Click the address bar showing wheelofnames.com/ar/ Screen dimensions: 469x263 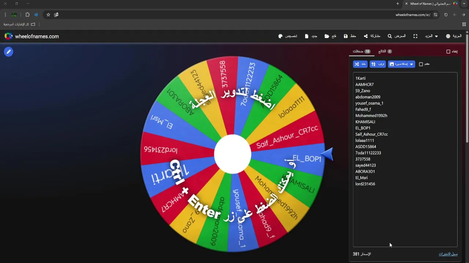[x=413, y=15]
